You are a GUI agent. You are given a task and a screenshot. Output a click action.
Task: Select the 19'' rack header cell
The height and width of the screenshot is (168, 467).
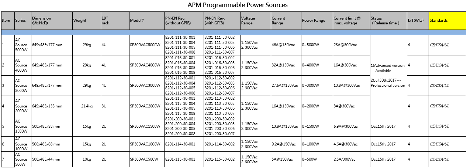[115, 21]
